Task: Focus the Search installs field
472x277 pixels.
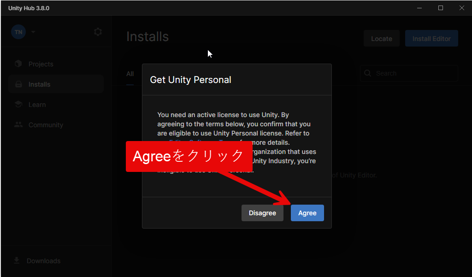Action: click(409, 73)
